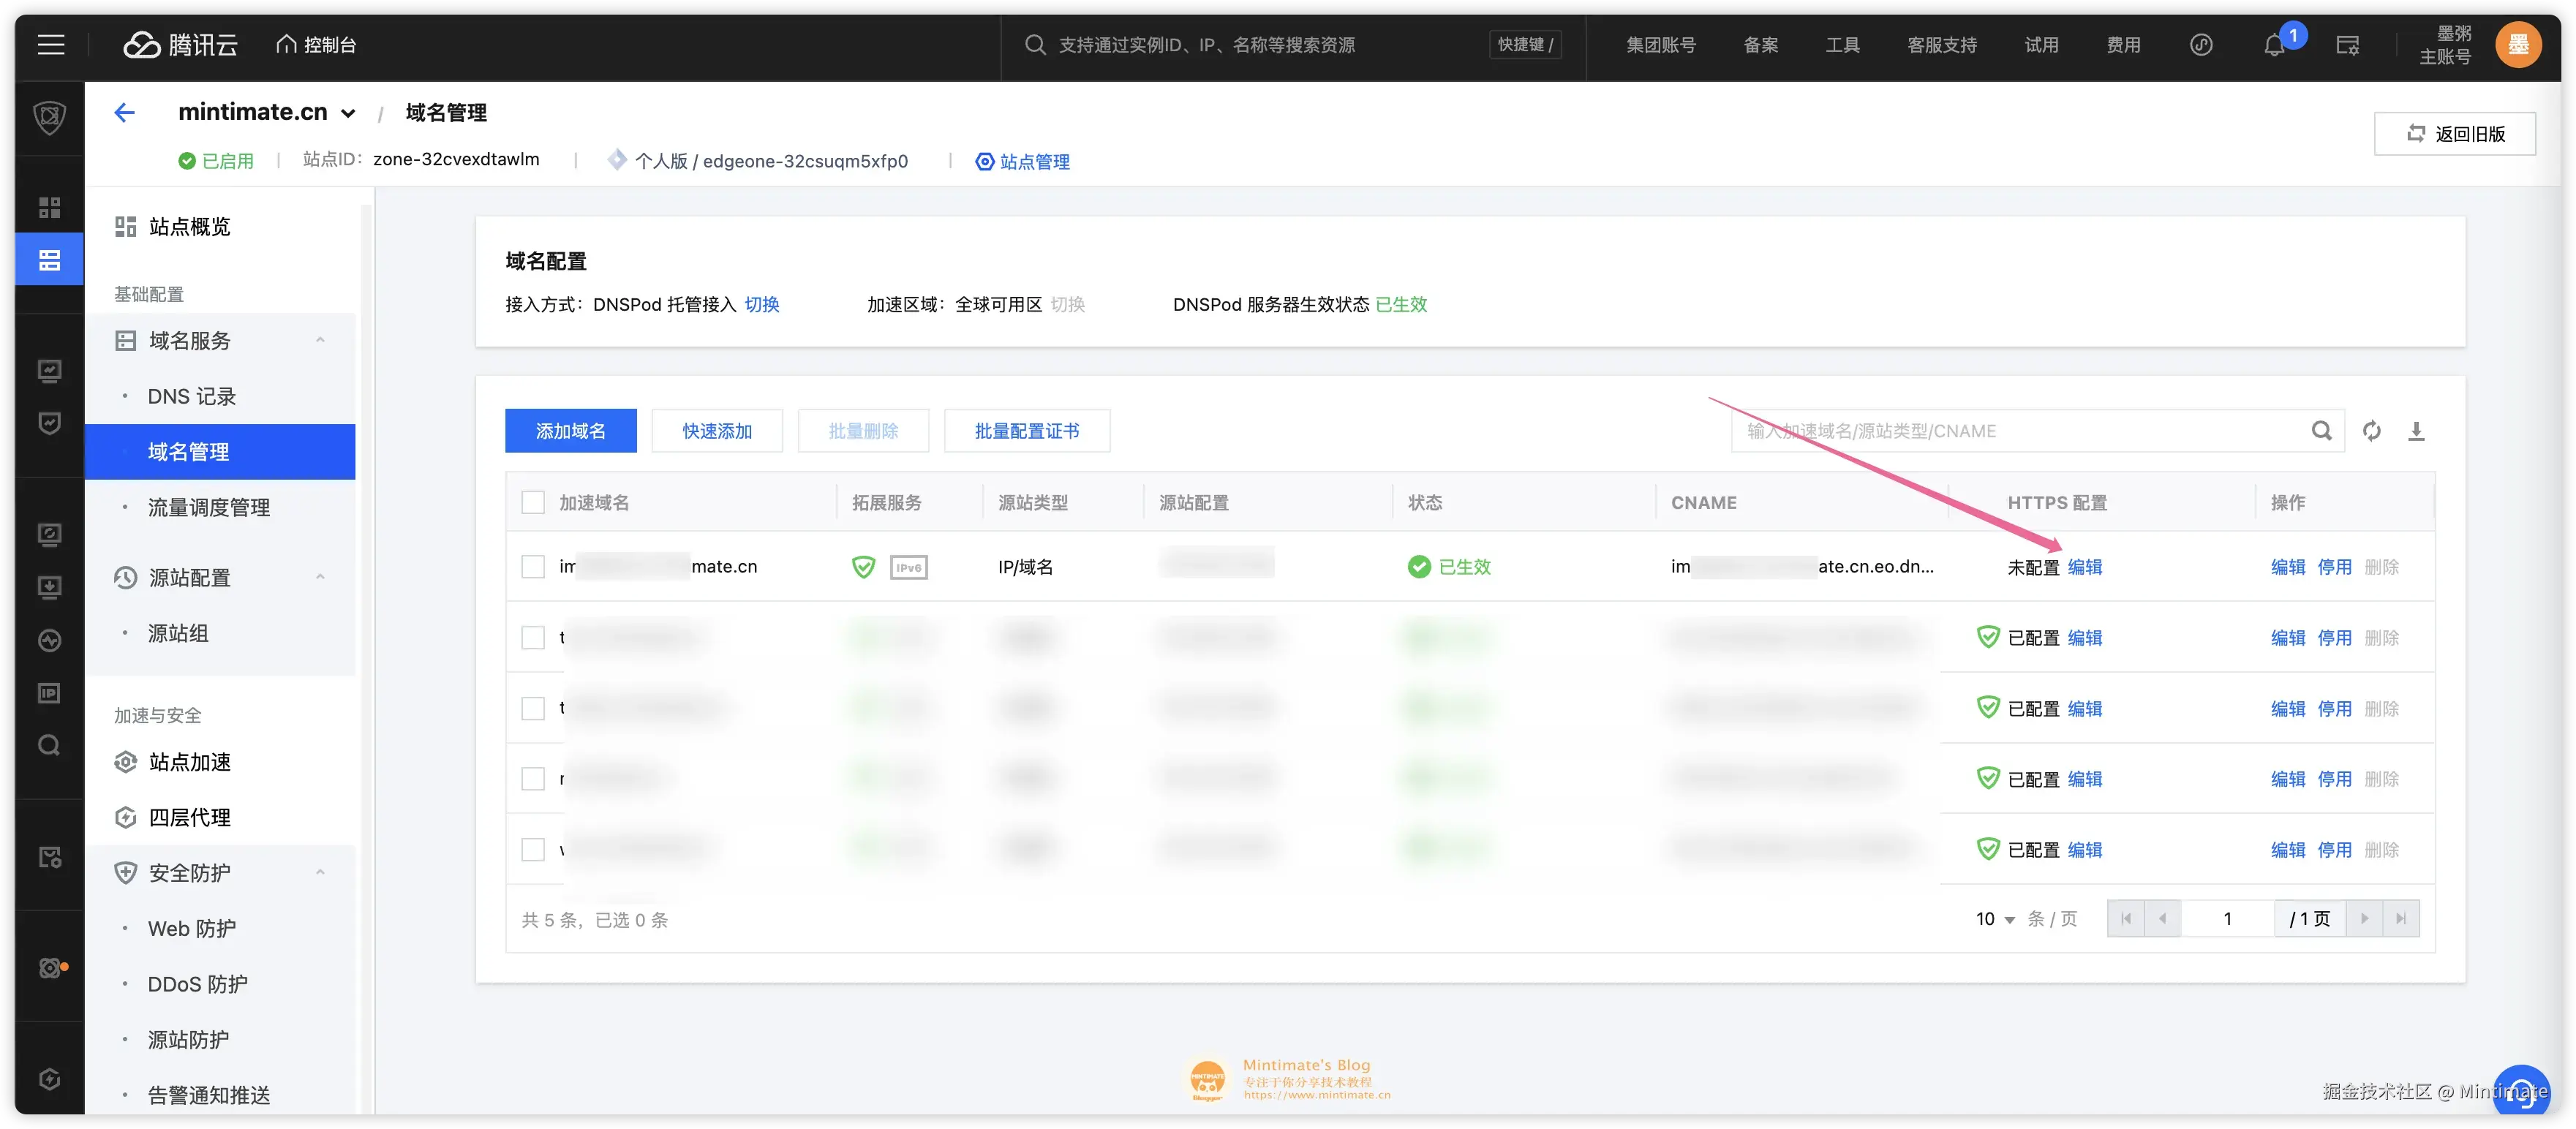Go to the first page of the table
The height and width of the screenshot is (1129, 2576).
point(2125,919)
